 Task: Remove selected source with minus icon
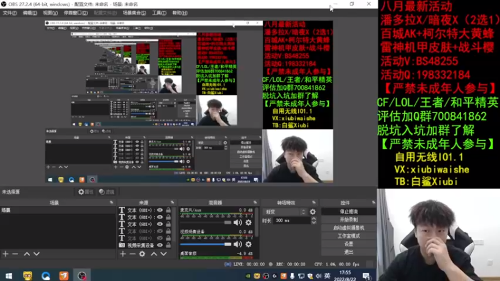point(132,254)
